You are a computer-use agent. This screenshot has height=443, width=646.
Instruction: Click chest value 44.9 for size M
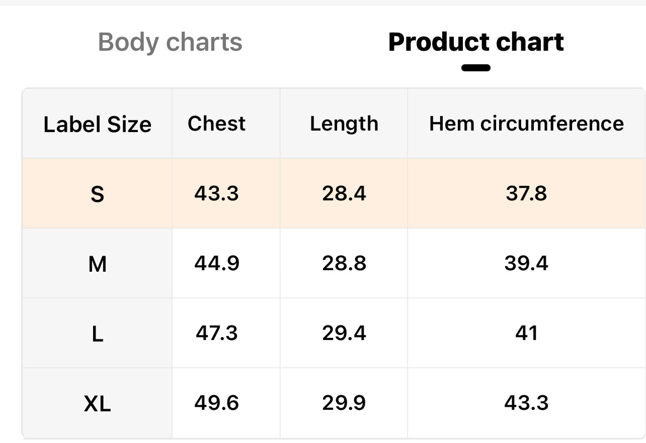216,263
